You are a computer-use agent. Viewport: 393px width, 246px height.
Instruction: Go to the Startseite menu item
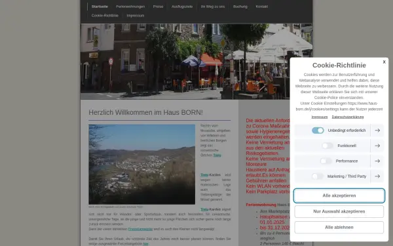(x=100, y=7)
